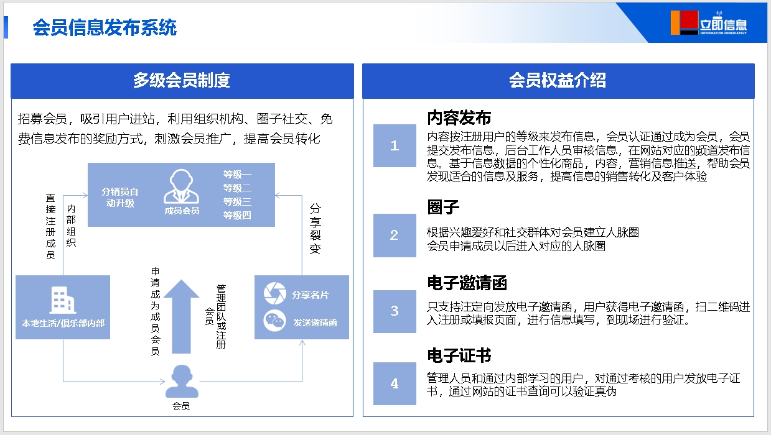Click the 分享名片 label
The width and height of the screenshot is (771, 435).
point(310,294)
